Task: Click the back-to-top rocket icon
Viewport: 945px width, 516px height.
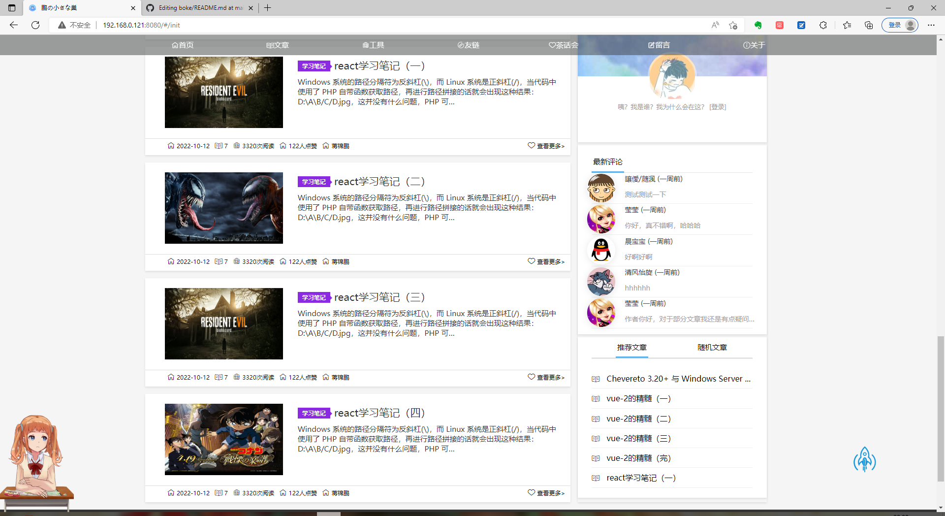Action: pos(865,460)
